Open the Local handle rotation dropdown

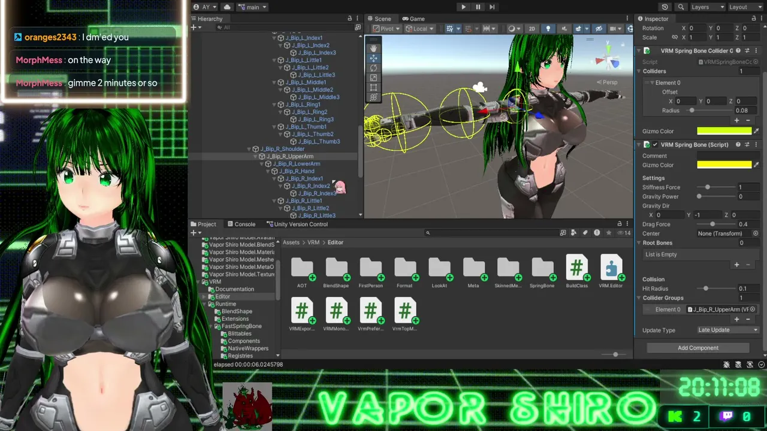pos(419,29)
